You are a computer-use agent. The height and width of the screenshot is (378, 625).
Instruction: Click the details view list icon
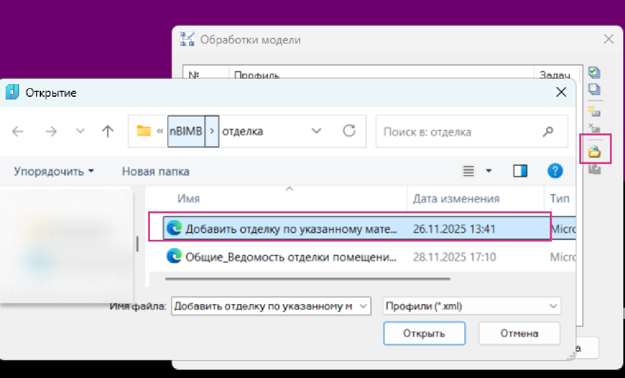(468, 171)
